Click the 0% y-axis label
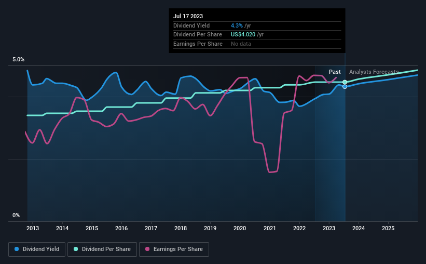 16,216
